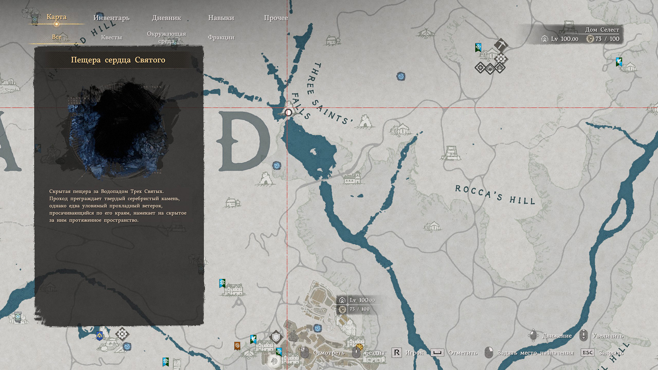658x370 pixels.
Task: Click the tower waypoint by the bottom-left river
Action: [17, 317]
